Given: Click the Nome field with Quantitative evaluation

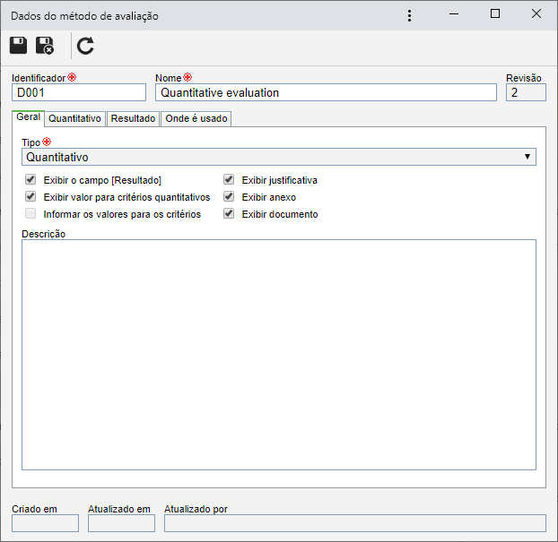Looking at the screenshot, I should coord(326,93).
